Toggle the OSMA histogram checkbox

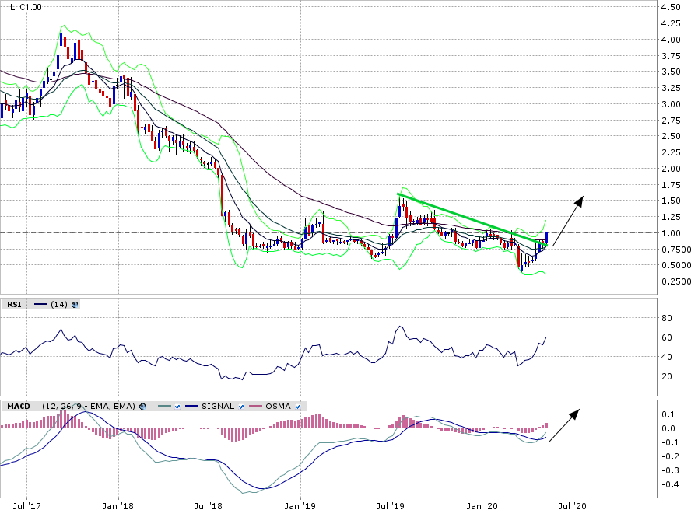(299, 407)
